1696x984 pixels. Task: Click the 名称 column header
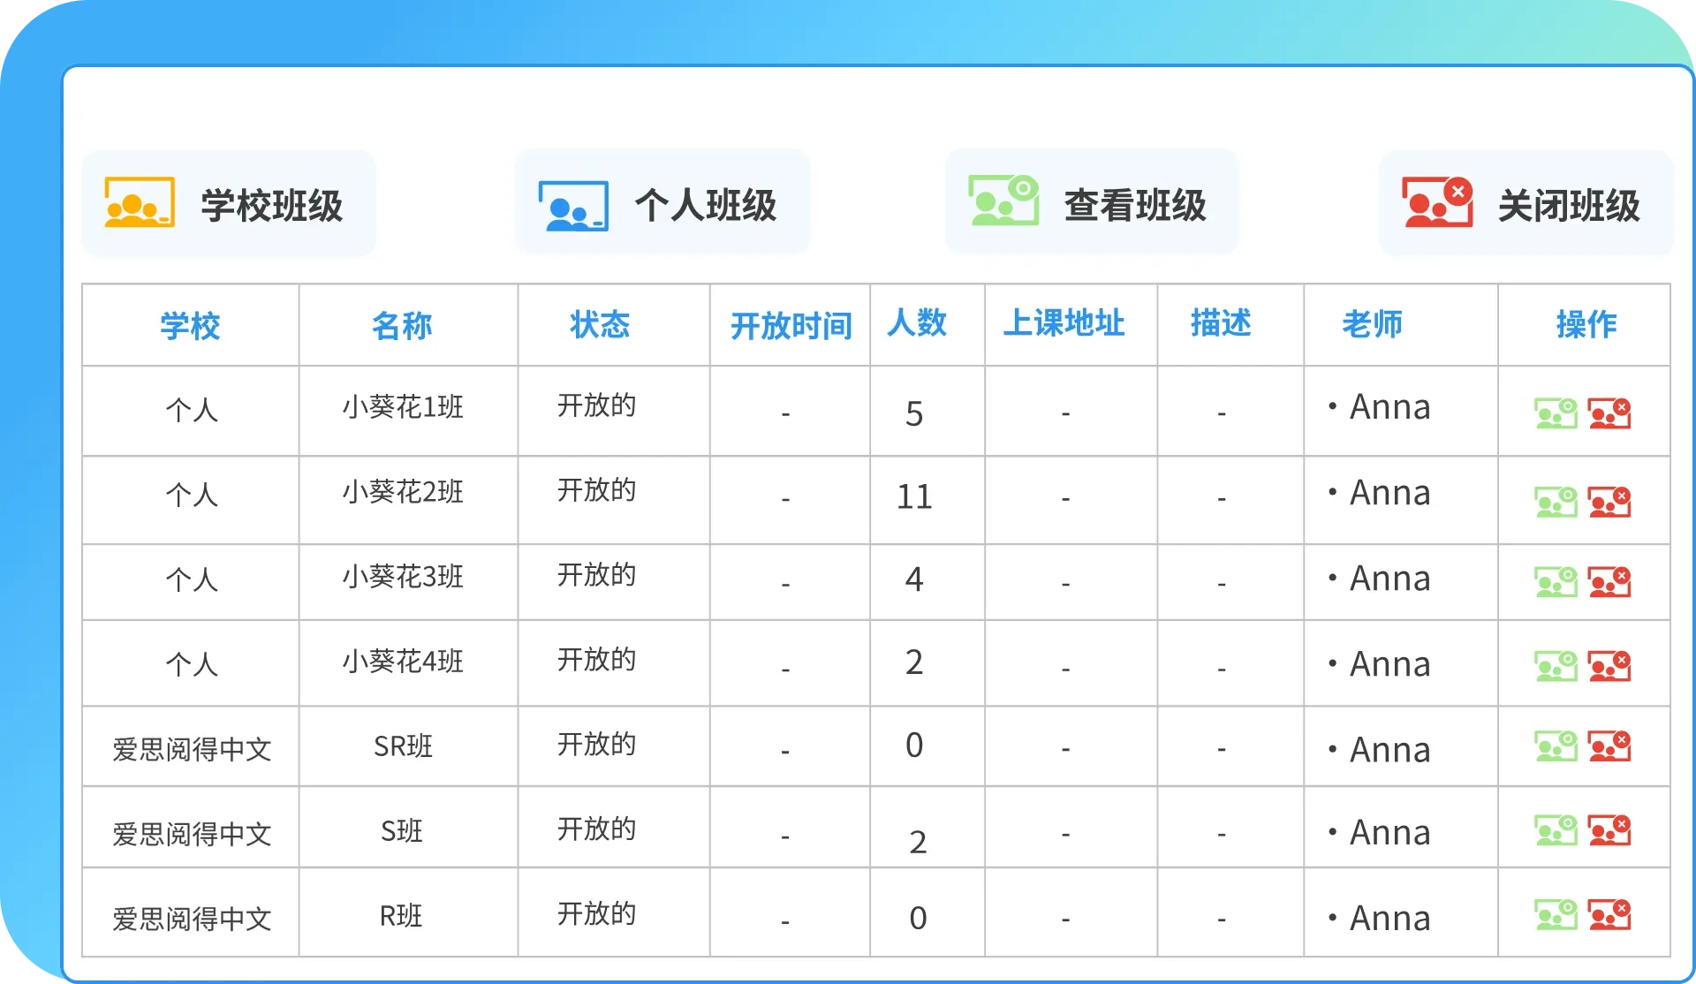(x=402, y=325)
